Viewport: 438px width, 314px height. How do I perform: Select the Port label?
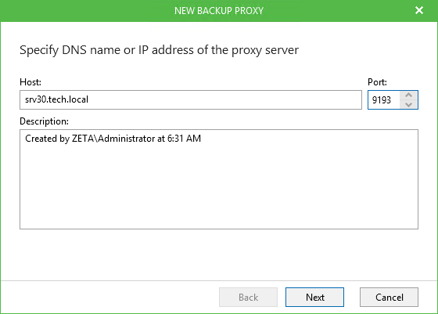tap(377, 82)
